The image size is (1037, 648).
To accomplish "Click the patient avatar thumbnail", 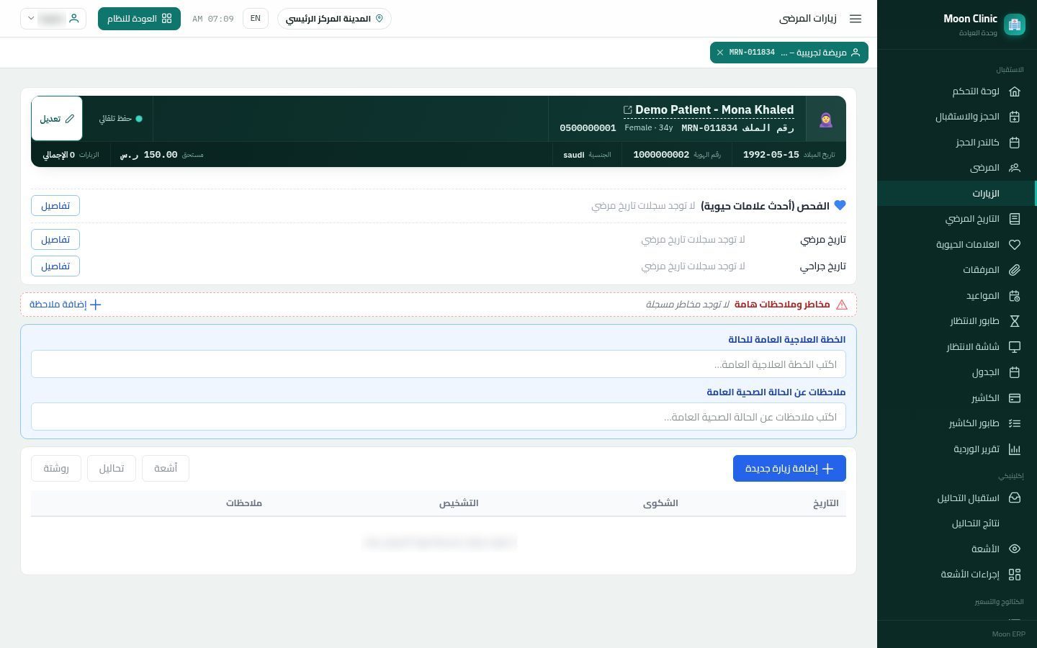I will pyautogui.click(x=826, y=119).
